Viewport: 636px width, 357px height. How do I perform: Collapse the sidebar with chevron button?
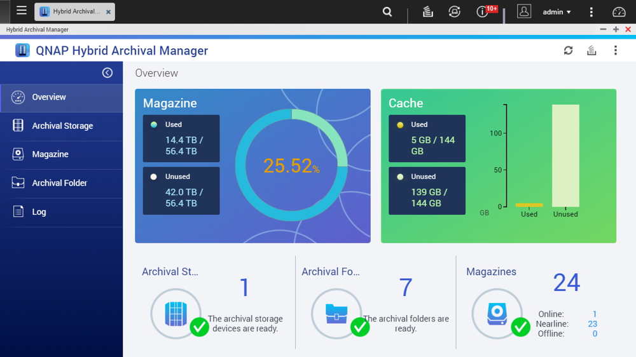coord(107,72)
